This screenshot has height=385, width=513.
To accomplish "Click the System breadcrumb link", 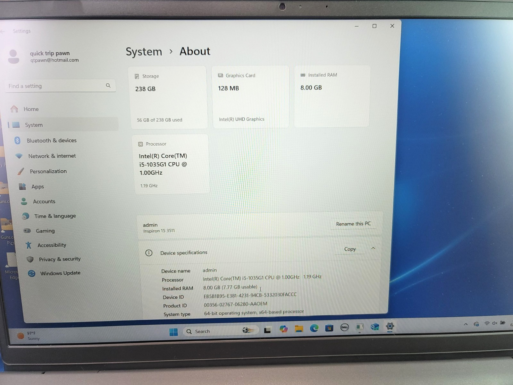I will click(144, 52).
